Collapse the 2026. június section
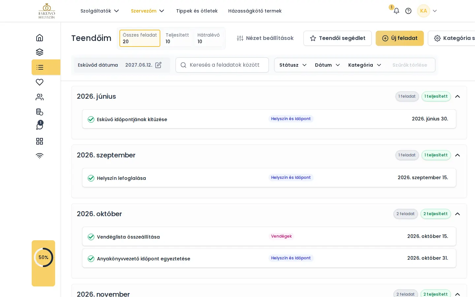The image size is (475, 297). pyautogui.click(x=458, y=96)
